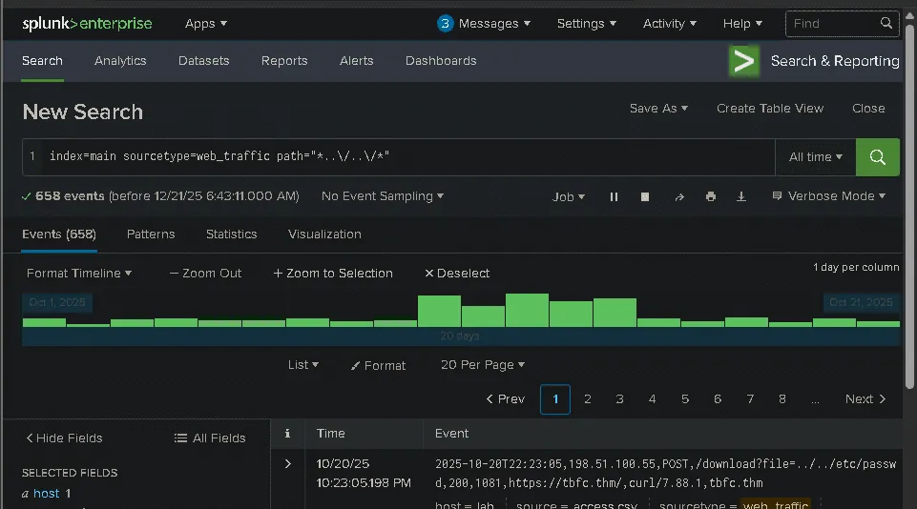
Task: Select the tallest timeline histogram bar
Action: pyautogui.click(x=527, y=311)
